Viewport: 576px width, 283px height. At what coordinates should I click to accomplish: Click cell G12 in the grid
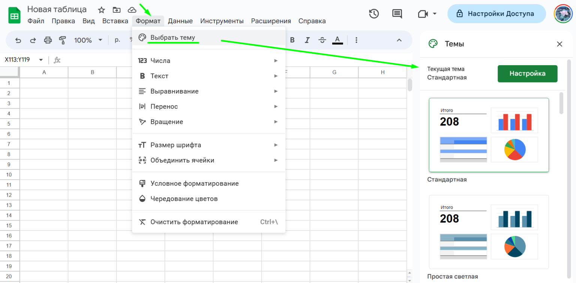click(x=334, y=195)
